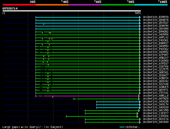
Task: Click the cyan arrowhead ending the Q94B78 bar
Action: (140, 20)
